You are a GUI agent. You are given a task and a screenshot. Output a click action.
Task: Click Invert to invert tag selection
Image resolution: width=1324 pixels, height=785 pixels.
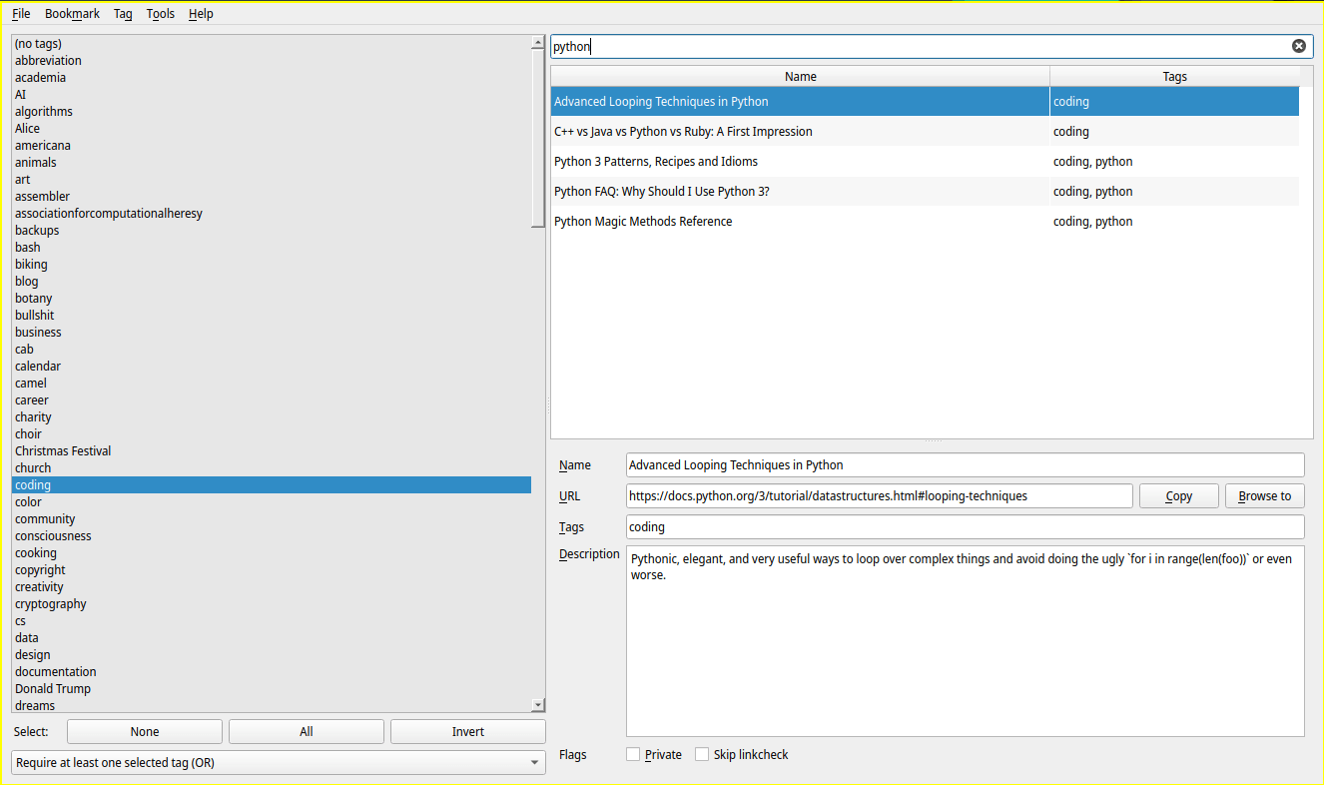467,732
